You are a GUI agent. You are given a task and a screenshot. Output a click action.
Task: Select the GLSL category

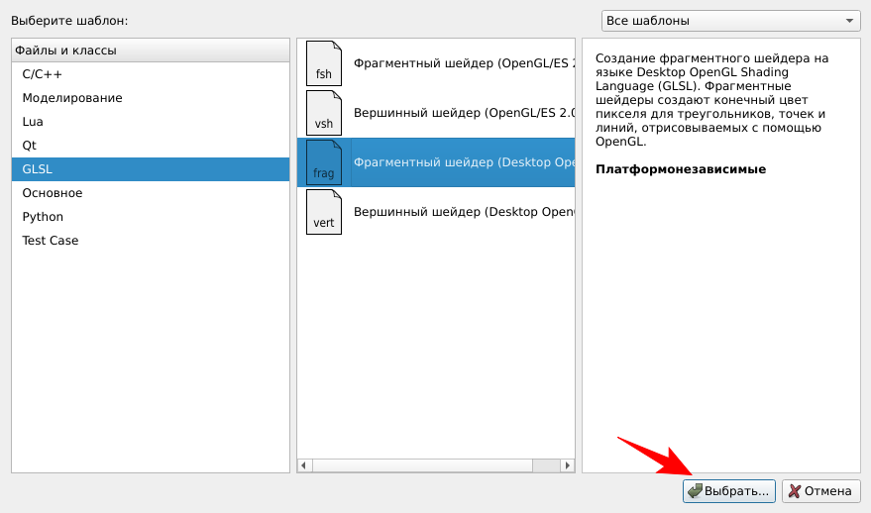pos(38,169)
